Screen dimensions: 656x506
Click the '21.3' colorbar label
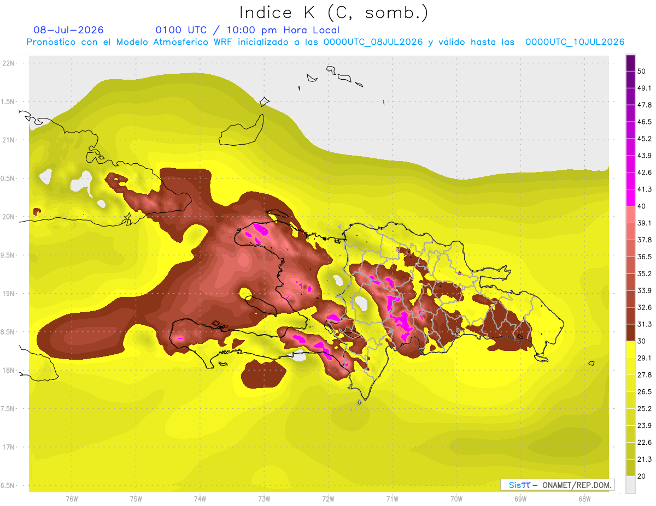pyautogui.click(x=645, y=460)
